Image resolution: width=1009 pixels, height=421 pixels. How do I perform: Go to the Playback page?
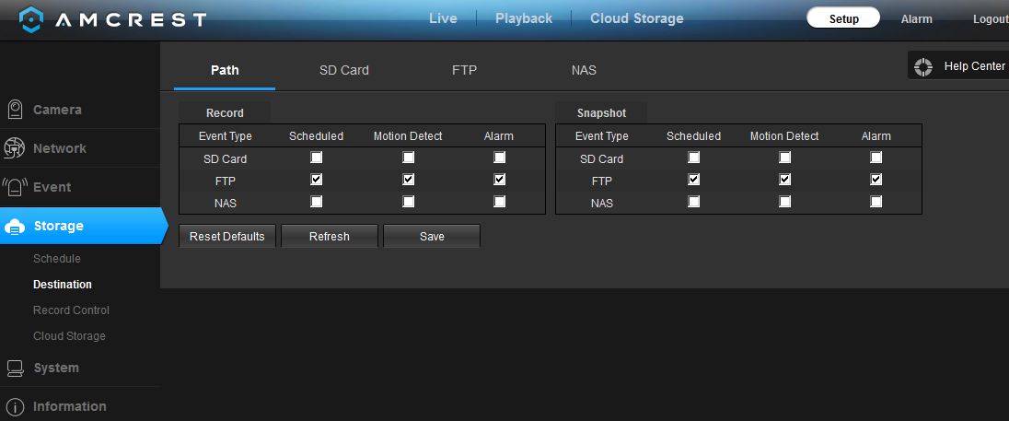pos(524,18)
